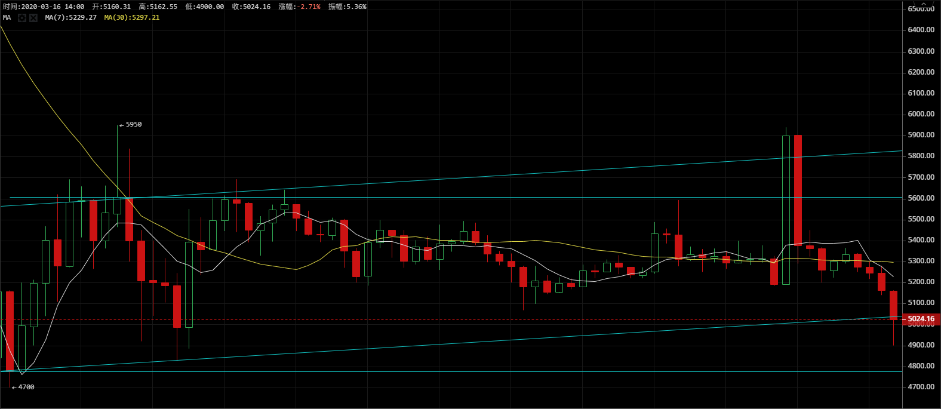This screenshot has height=409, width=941.
Task: Remove the MA indicator with its X icon
Action: [33, 18]
